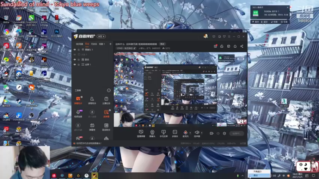Open the 虚拟形象 download tool
The width and height of the screenshot is (319, 179).
pos(78,127)
